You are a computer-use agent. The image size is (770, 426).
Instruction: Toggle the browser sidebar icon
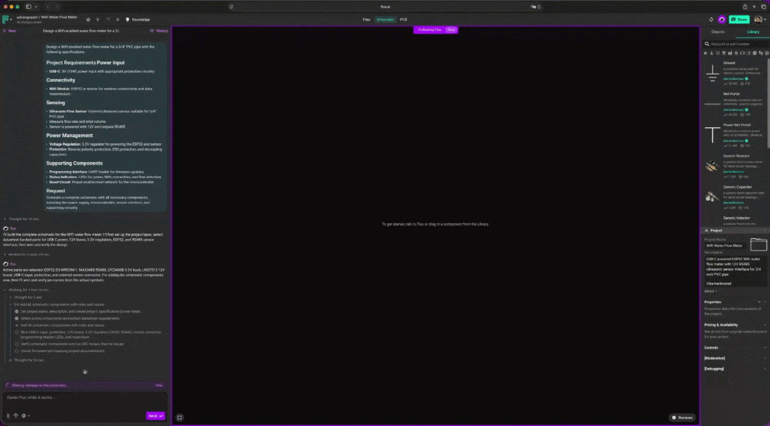(x=28, y=7)
